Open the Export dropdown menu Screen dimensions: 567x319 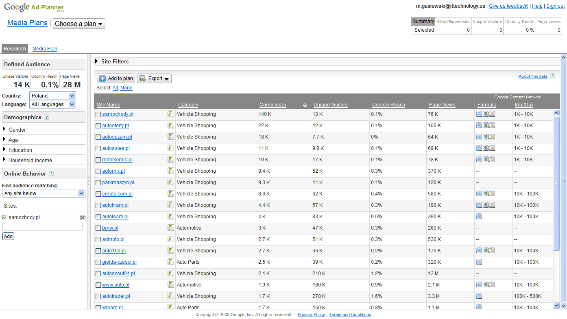pyautogui.click(x=154, y=78)
